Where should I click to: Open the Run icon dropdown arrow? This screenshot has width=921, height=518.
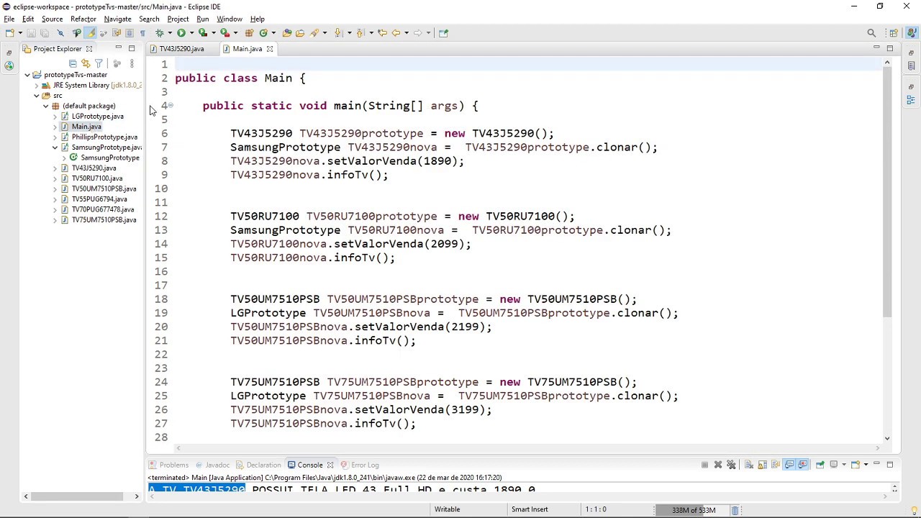coord(191,32)
